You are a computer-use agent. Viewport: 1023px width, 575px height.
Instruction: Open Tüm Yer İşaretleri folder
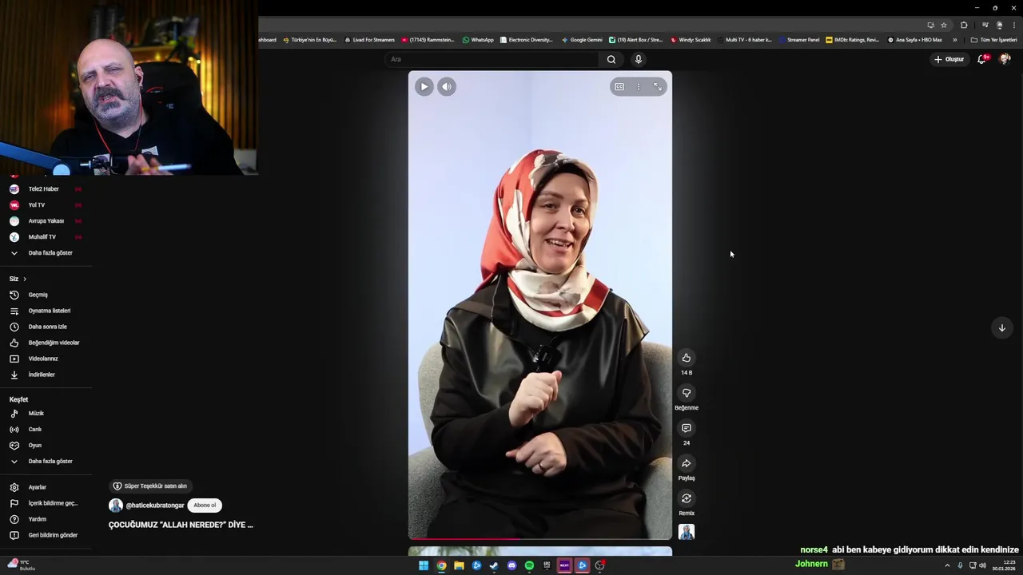click(993, 40)
